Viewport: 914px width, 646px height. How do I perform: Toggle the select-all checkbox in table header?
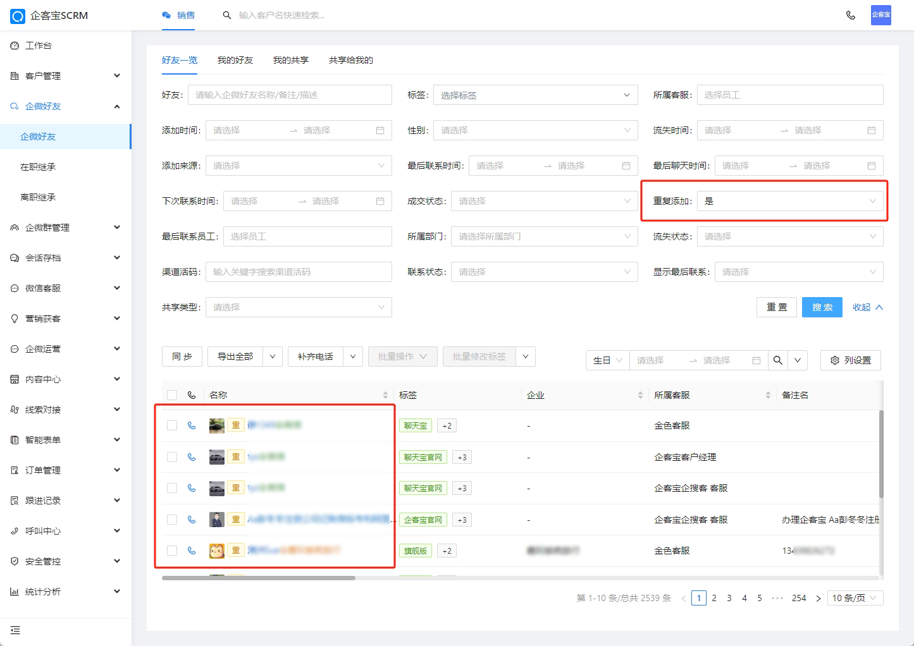coord(172,395)
